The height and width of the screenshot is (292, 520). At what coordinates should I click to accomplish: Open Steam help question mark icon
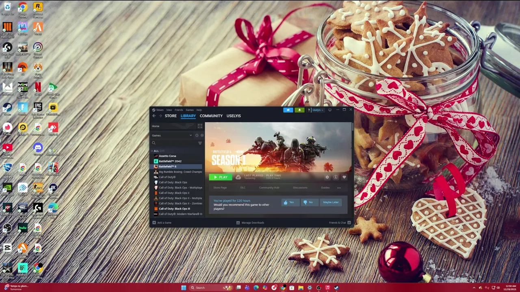309,110
